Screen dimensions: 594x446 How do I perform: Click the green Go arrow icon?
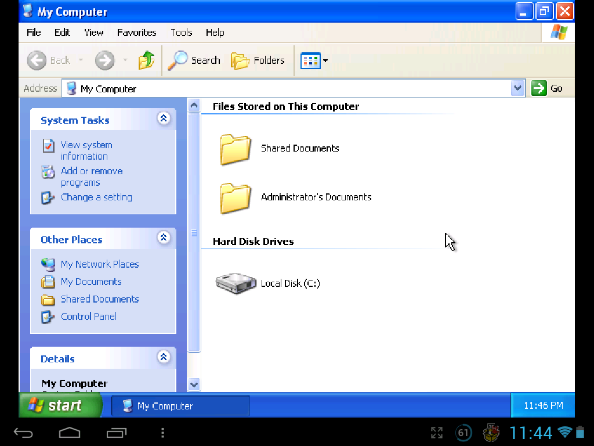539,88
